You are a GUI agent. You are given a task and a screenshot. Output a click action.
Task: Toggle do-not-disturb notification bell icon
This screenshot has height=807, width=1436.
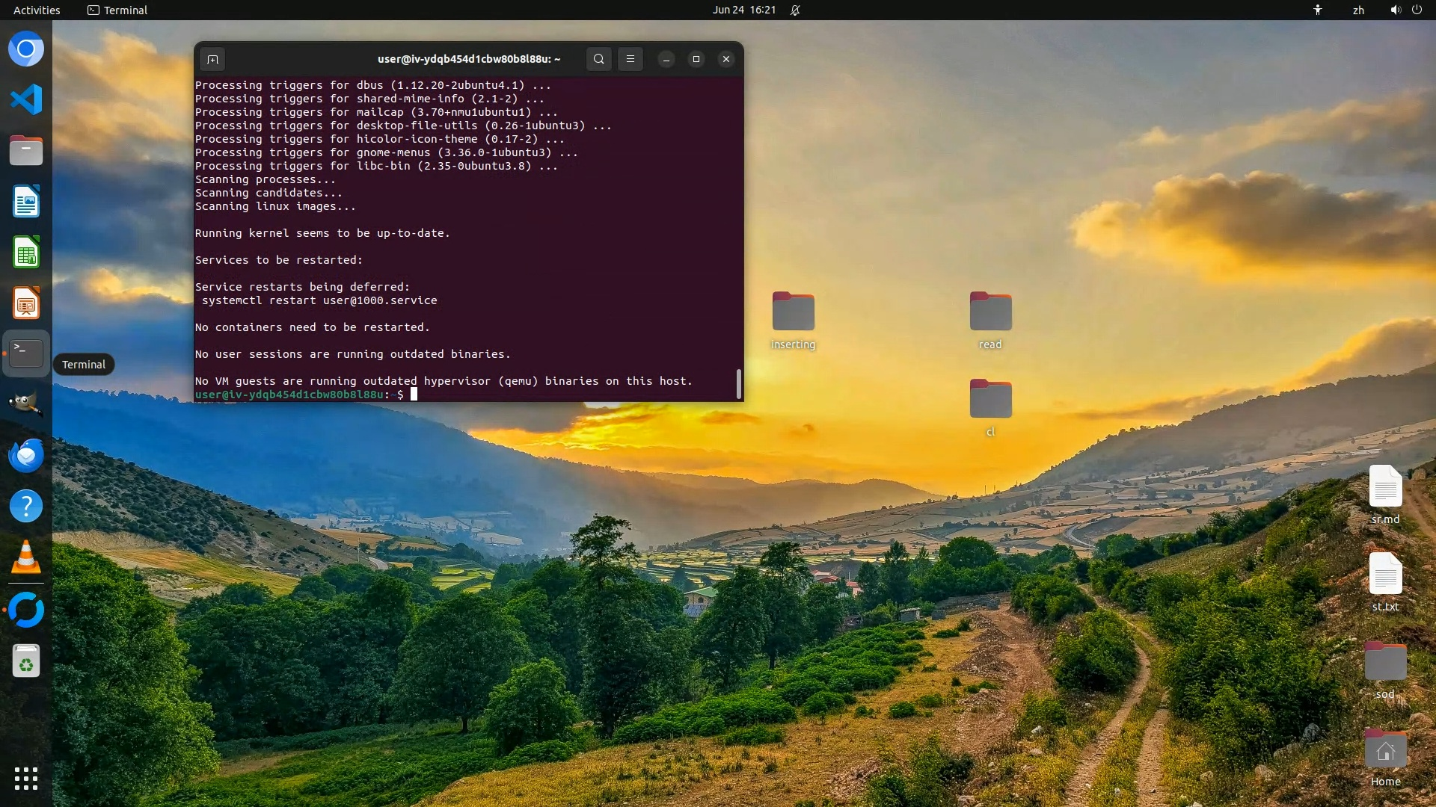coord(795,10)
